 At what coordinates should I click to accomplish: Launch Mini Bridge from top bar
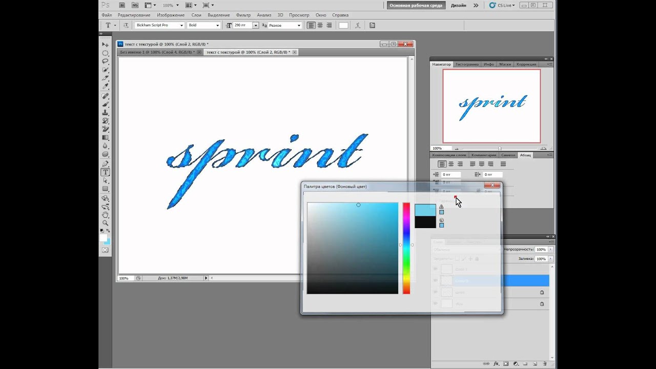(135, 5)
